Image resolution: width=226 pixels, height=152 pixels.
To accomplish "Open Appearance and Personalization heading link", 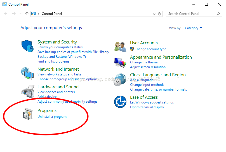I will pyautogui.click(x=161, y=57).
